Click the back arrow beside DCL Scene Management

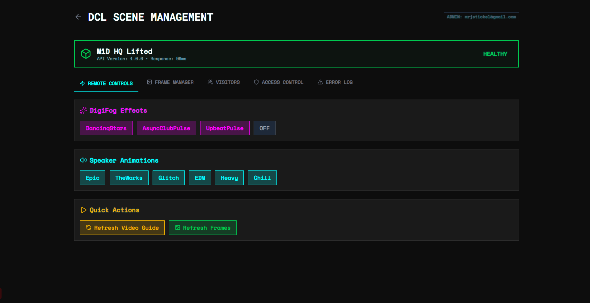78,17
